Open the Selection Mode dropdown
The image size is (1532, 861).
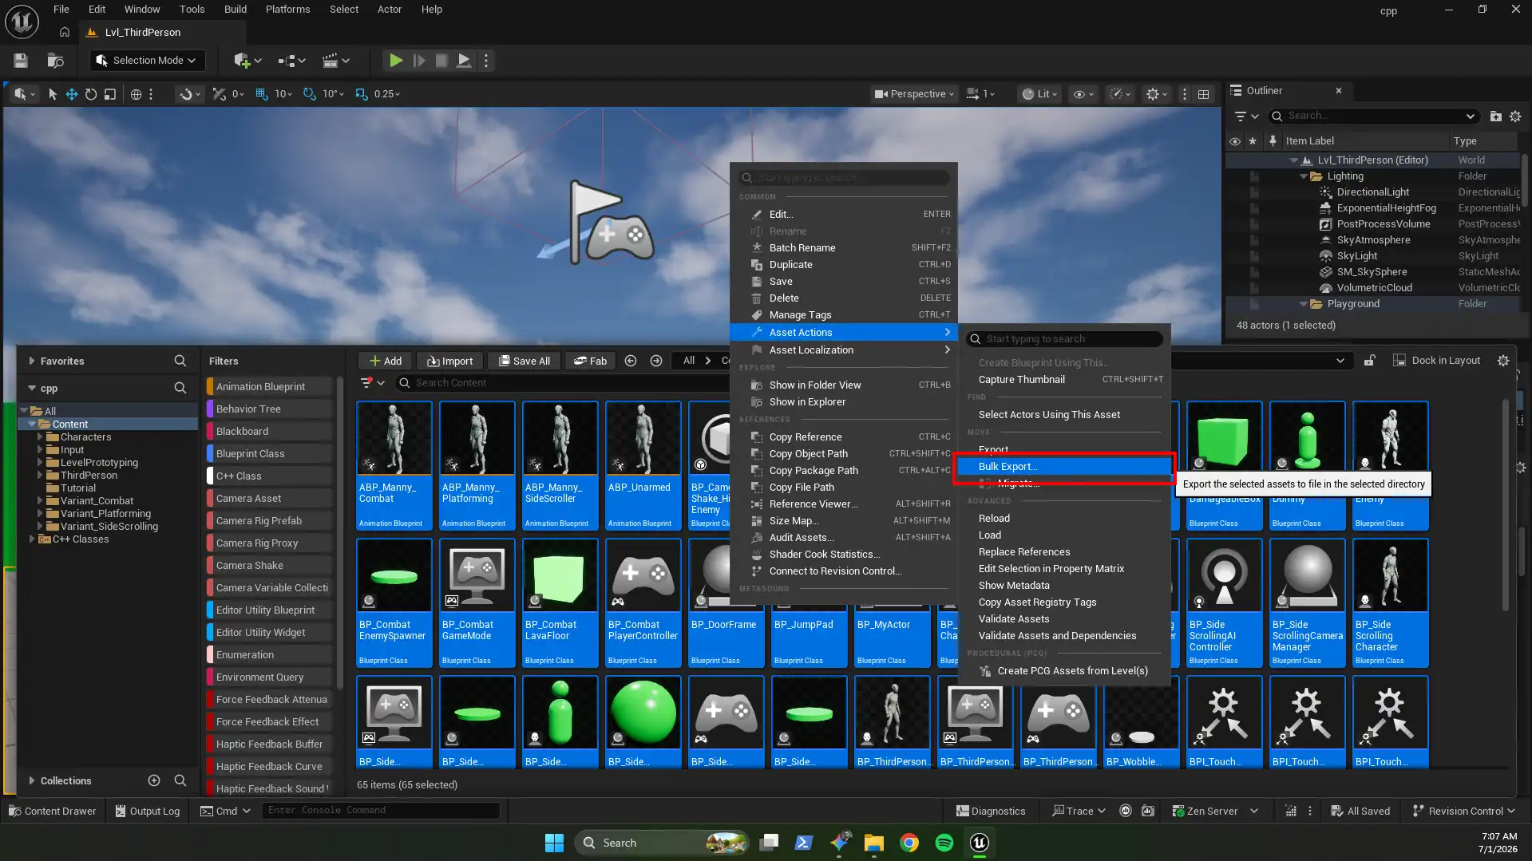click(147, 61)
